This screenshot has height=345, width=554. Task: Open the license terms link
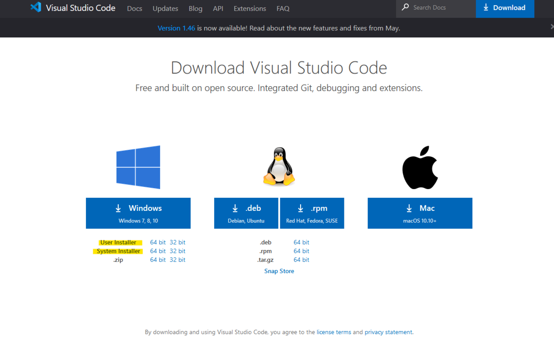[334, 332]
